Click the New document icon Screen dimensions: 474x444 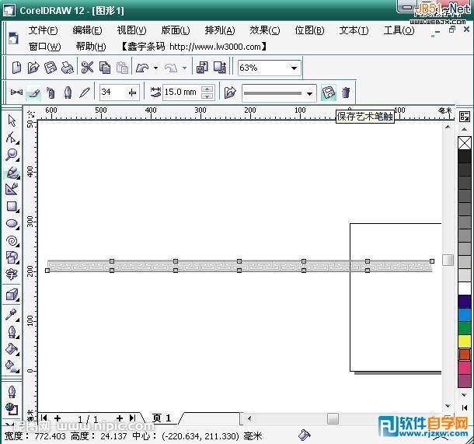(x=16, y=68)
